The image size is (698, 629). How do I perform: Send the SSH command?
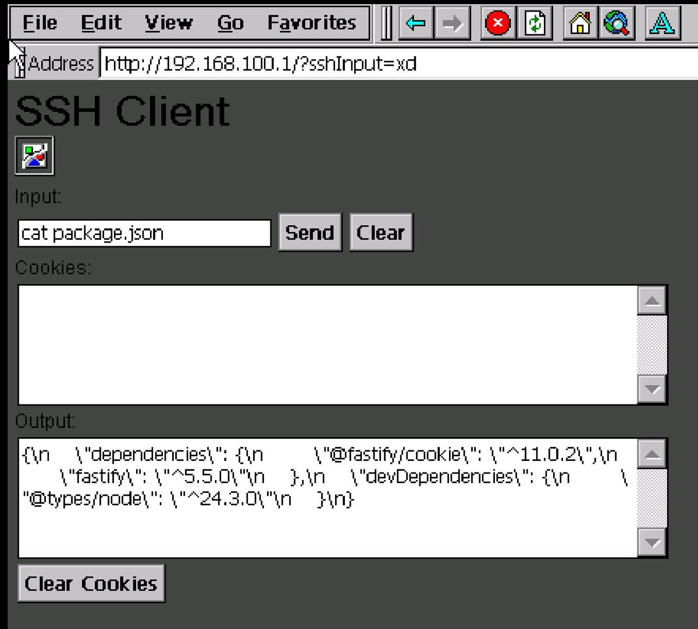310,232
